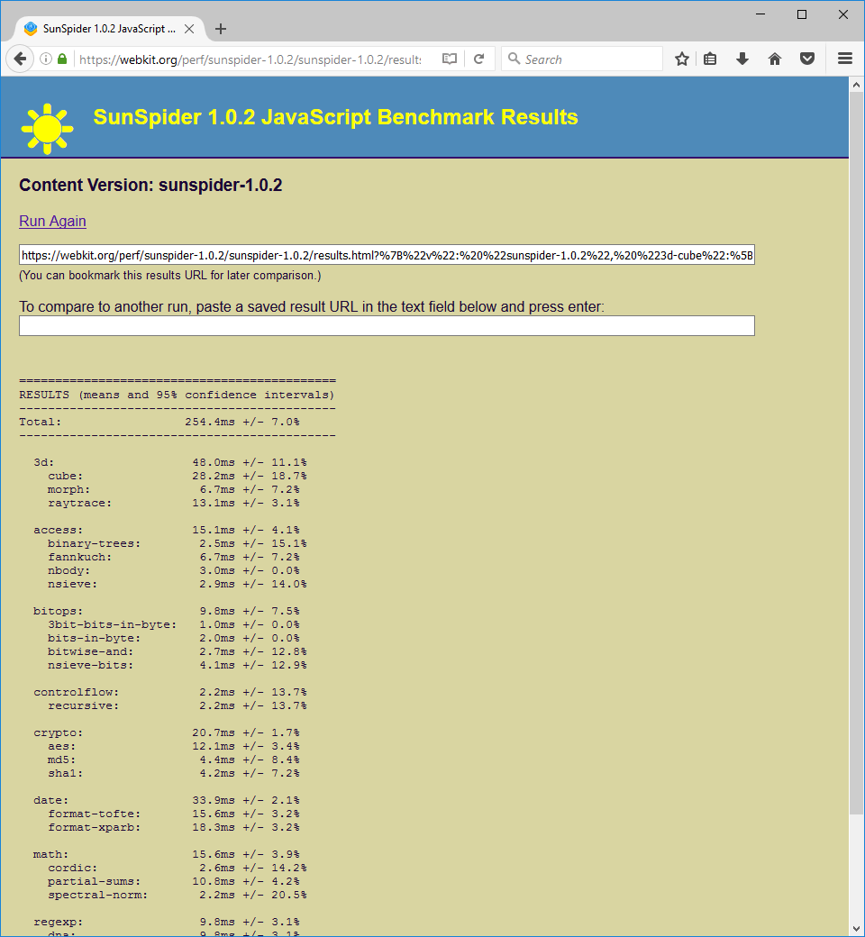
Task: Click the fannkuch: 6.7ms line
Action: click(x=174, y=557)
